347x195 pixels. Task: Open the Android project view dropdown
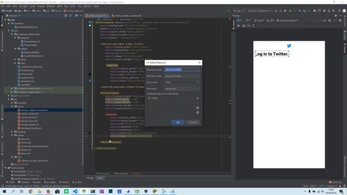13,16
